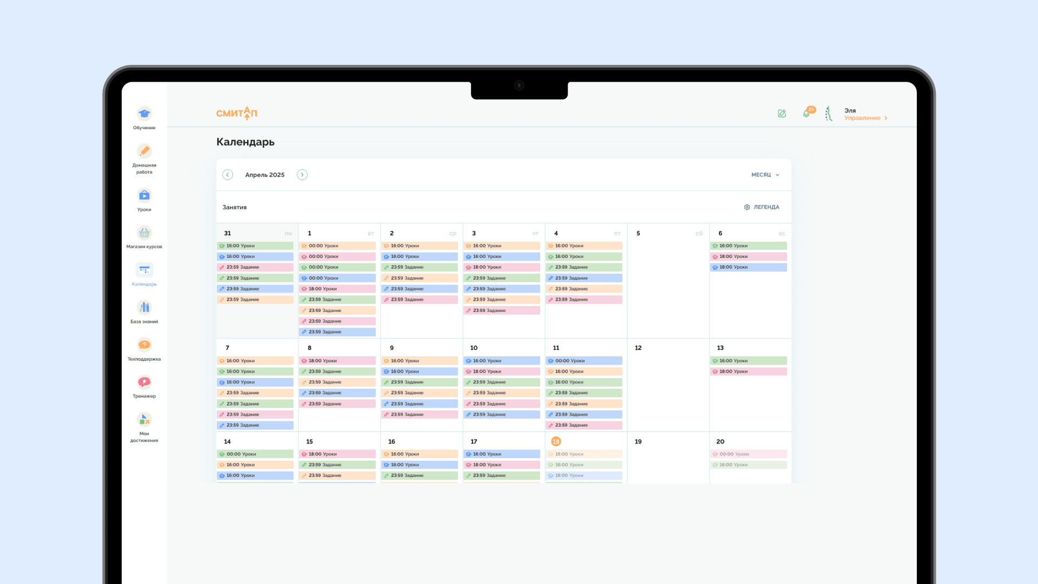Click the edit note icon in header
Screen dimensions: 1038x584
[782, 114]
